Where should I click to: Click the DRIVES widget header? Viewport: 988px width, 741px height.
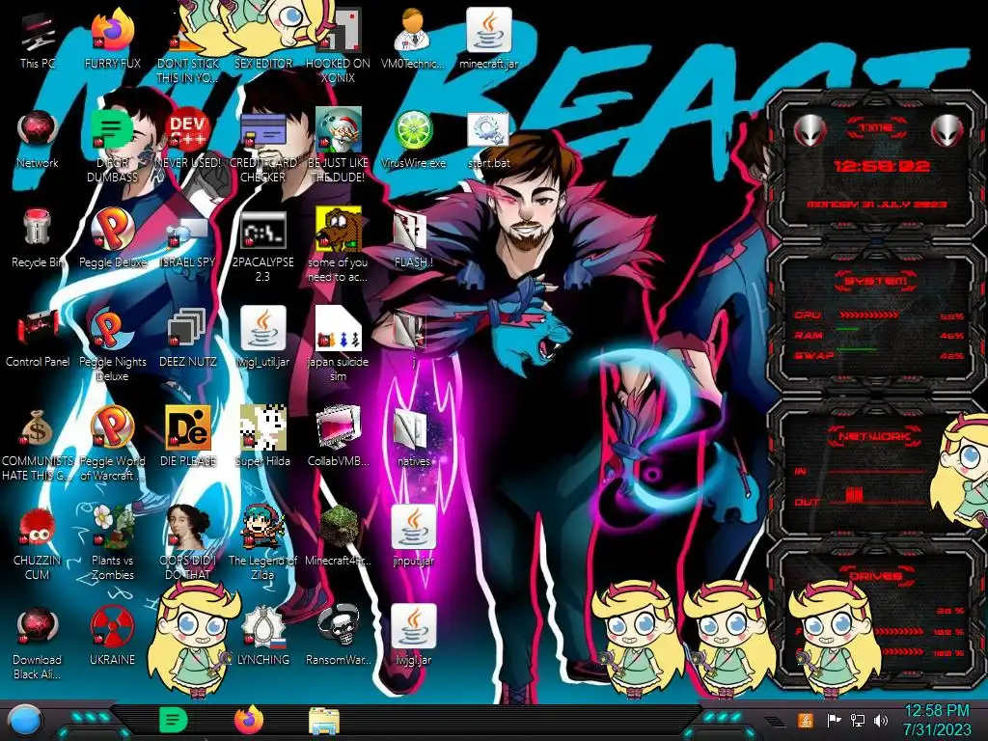(x=876, y=576)
